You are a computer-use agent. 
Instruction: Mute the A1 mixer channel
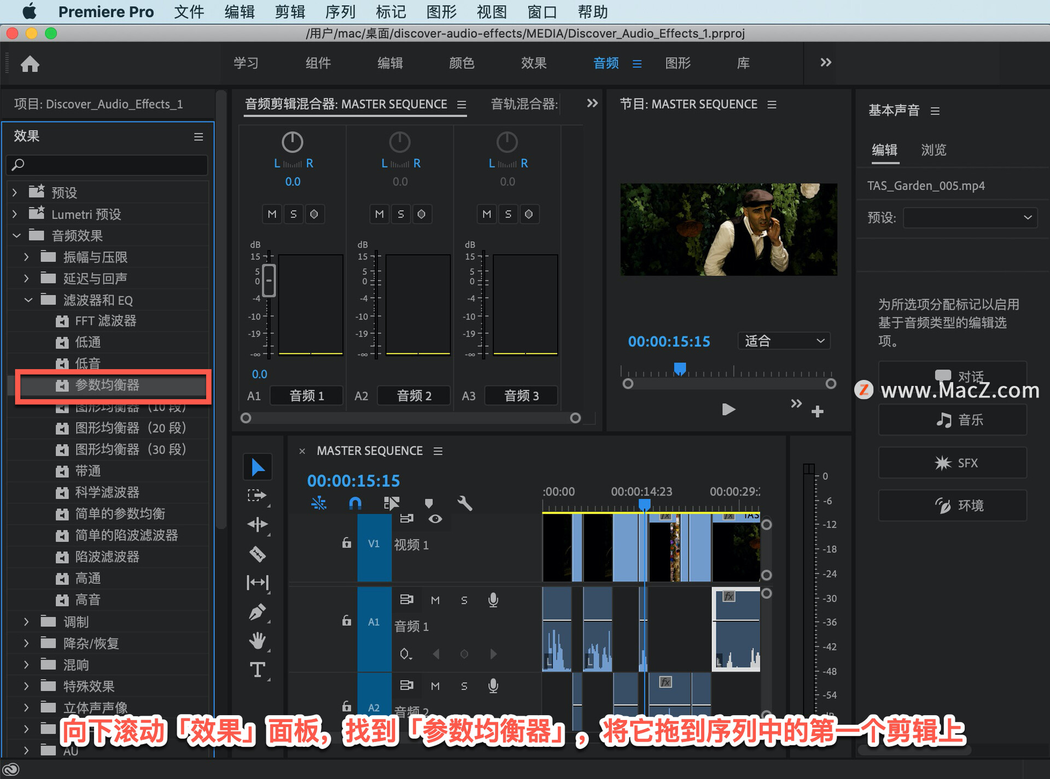click(x=272, y=214)
